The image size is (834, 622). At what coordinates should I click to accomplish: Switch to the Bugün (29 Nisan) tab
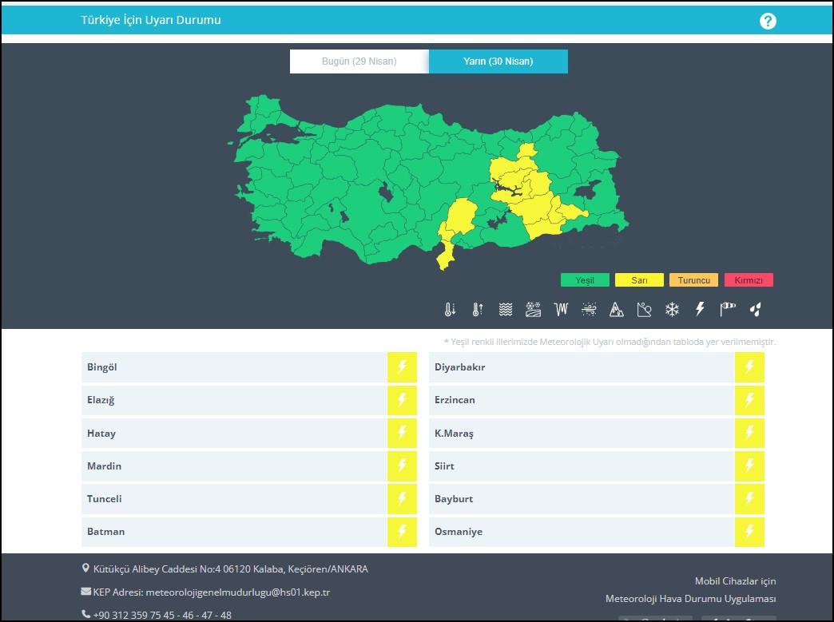[359, 61]
